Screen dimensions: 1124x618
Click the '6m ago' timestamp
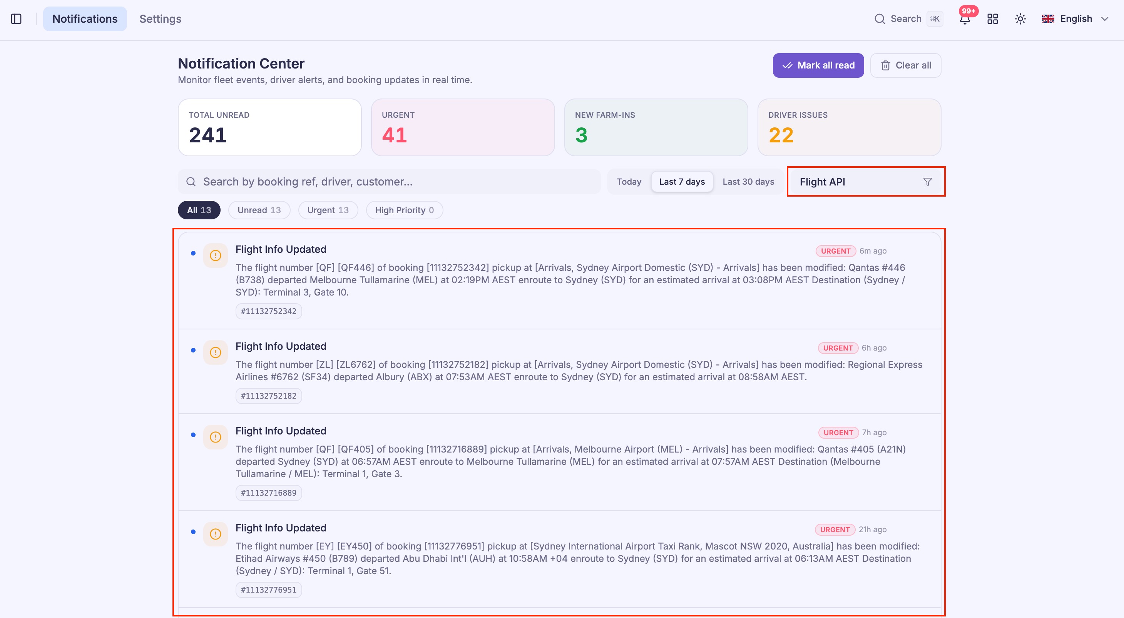873,251
